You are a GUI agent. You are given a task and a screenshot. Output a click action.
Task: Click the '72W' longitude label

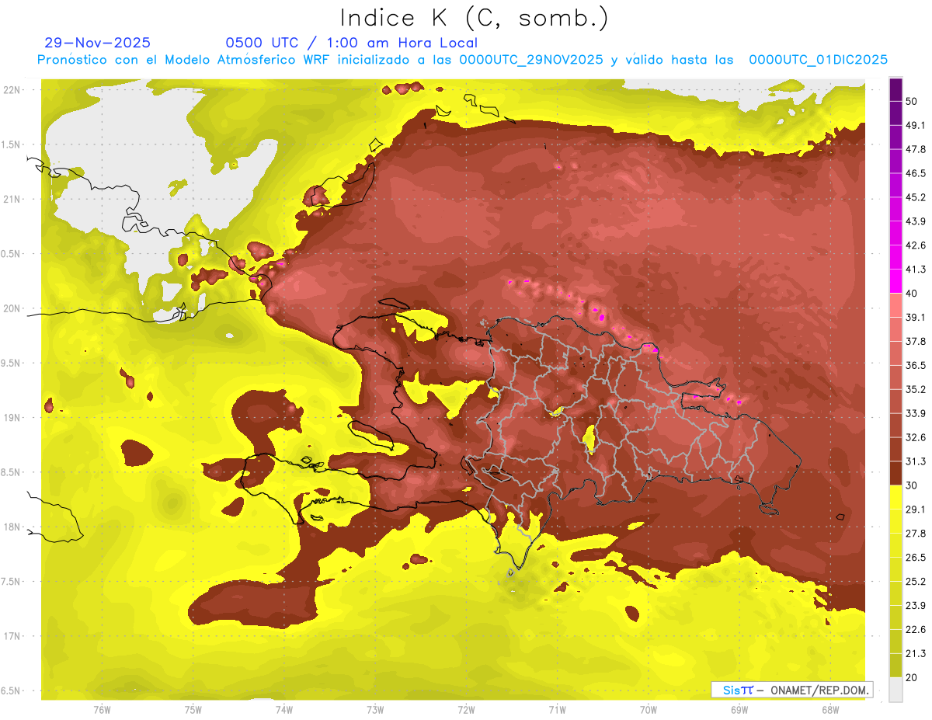pyautogui.click(x=466, y=709)
